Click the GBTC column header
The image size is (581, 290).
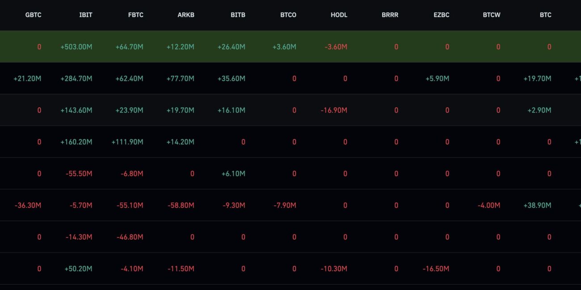coord(33,15)
